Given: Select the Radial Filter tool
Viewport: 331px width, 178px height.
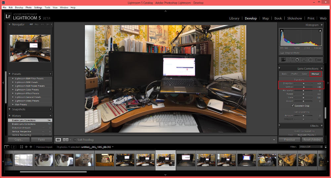Looking at the screenshot, I should click(310, 60).
